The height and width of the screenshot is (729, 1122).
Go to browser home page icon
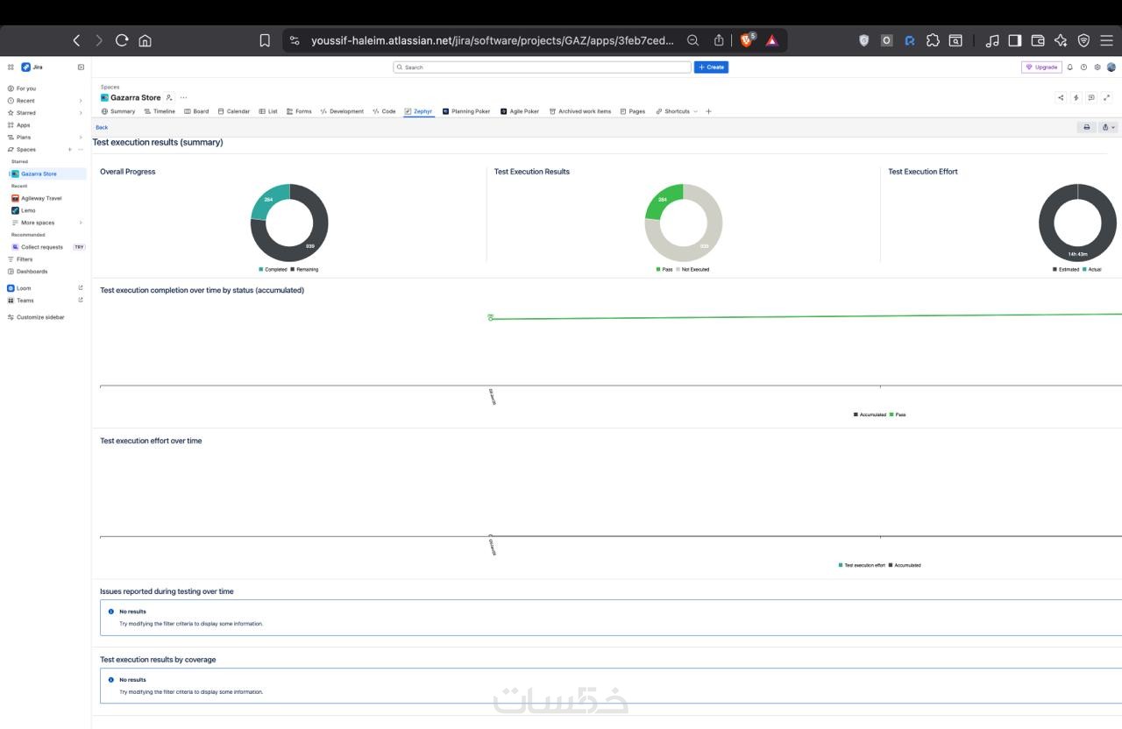(146, 40)
